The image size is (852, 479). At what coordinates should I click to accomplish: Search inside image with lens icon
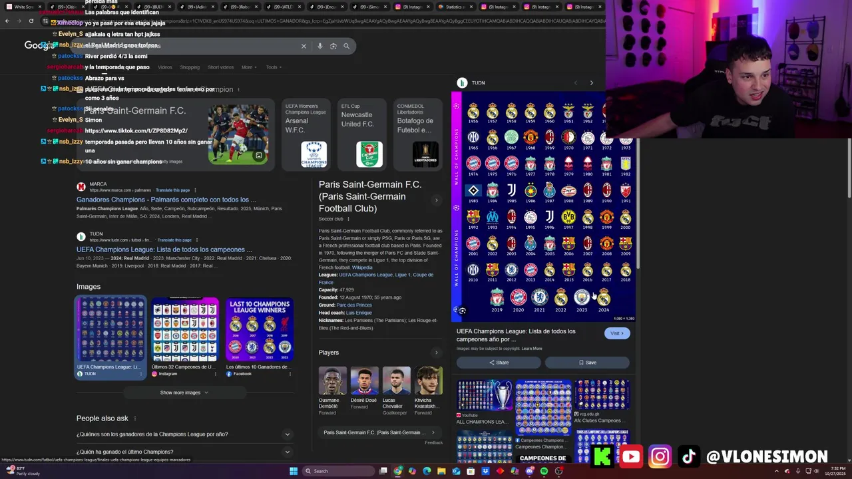point(462,311)
